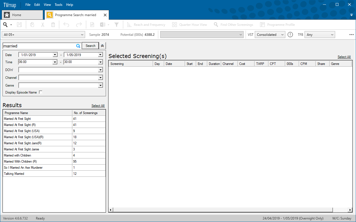The image size is (356, 222).
Task: Click the search magnifier toolbar icon
Action: 5,25
